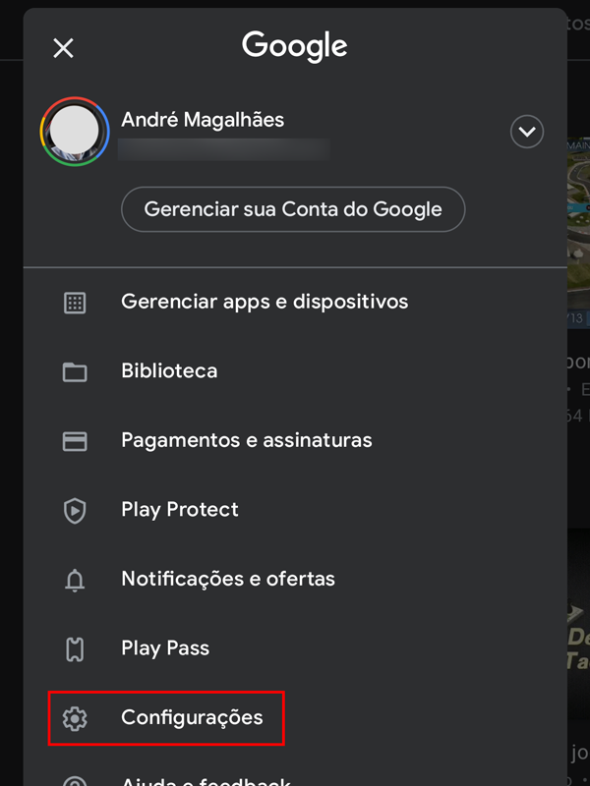Screen dimensions: 590x786
Task: Open Pagamentos e assinaturas
Action: [247, 440]
